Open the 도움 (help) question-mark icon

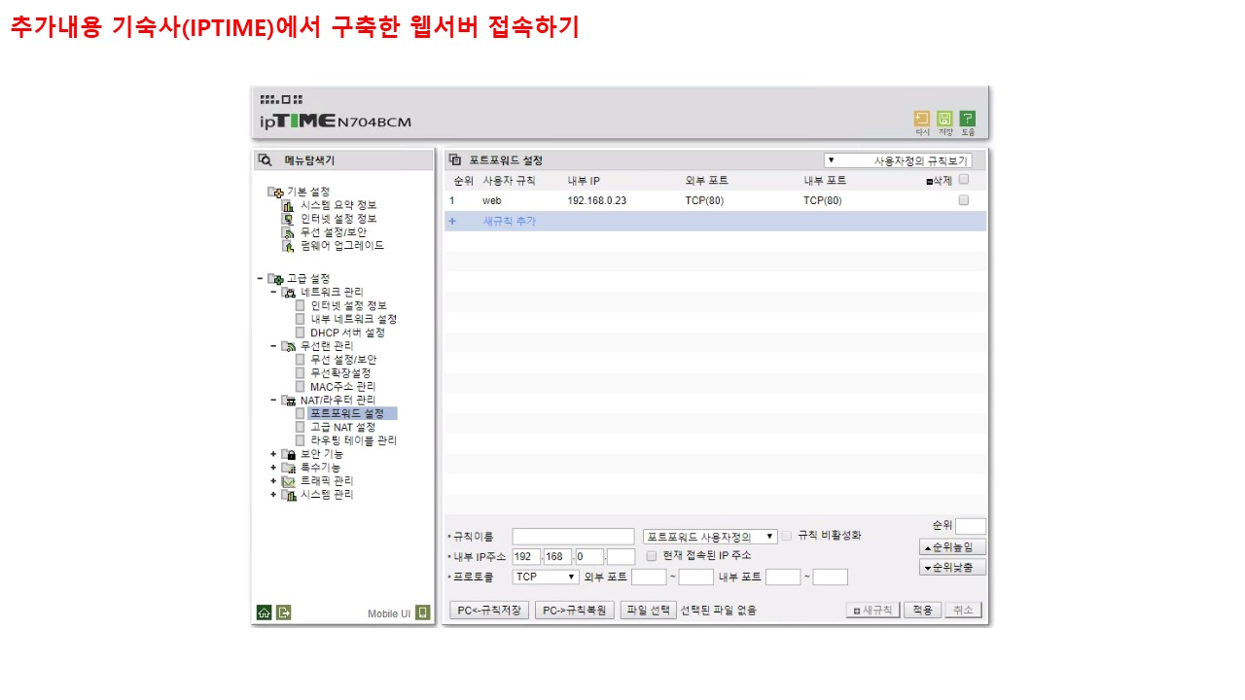click(968, 119)
